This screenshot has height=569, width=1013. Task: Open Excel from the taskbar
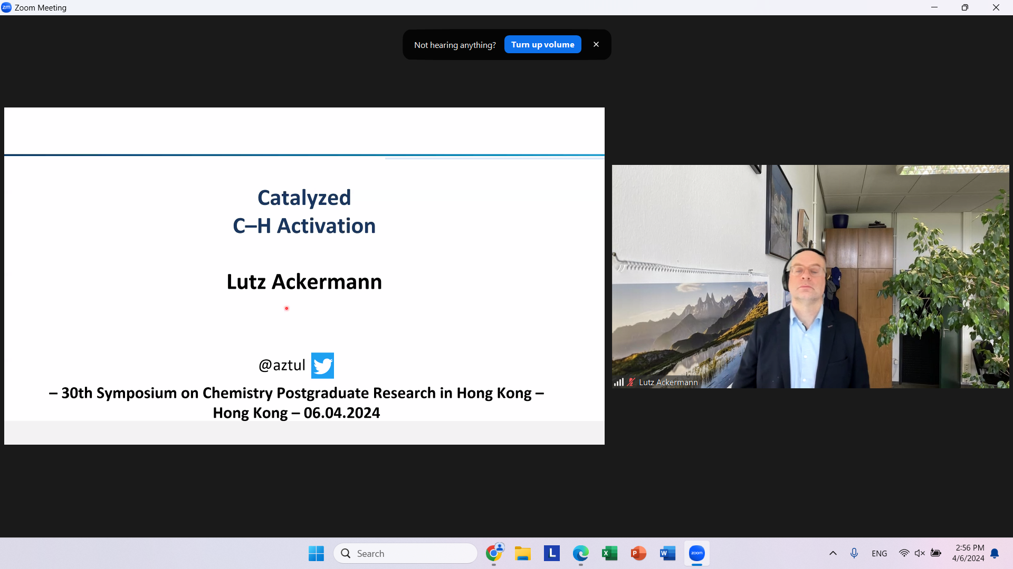click(x=610, y=553)
